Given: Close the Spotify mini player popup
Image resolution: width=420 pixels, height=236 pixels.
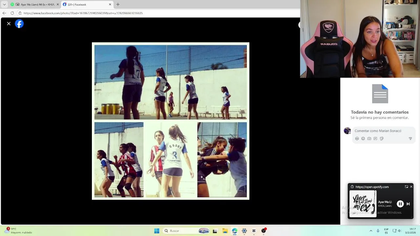Looking at the screenshot, I should [411, 187].
